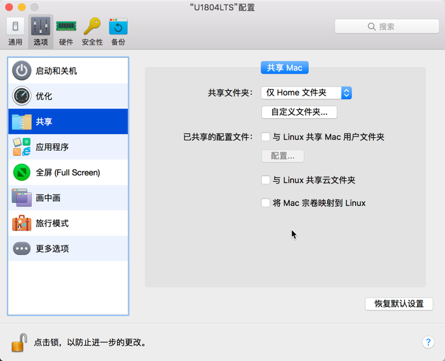Open the 通用 (General) toolbar icon
The width and height of the screenshot is (445, 361).
(x=15, y=27)
